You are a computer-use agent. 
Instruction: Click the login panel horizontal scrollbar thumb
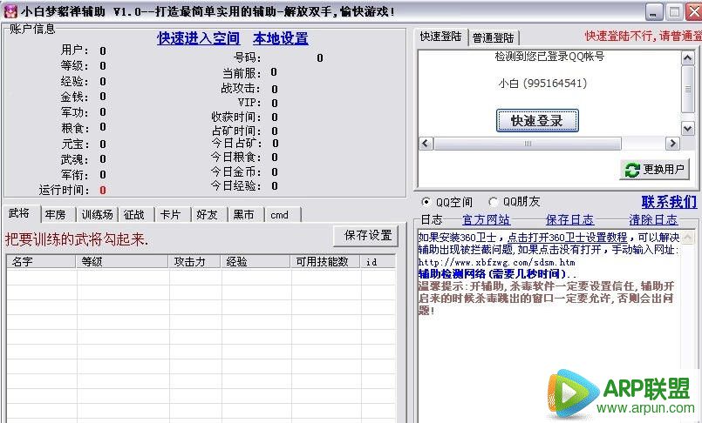[528, 144]
